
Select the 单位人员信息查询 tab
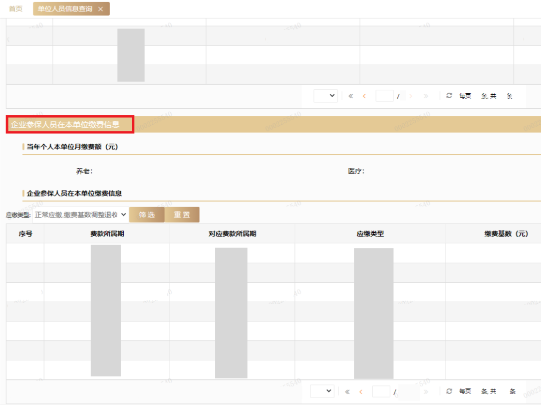coord(65,9)
